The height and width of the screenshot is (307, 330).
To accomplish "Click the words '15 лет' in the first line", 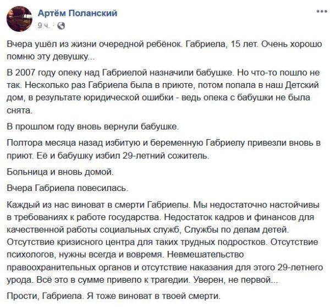I will (244, 44).
